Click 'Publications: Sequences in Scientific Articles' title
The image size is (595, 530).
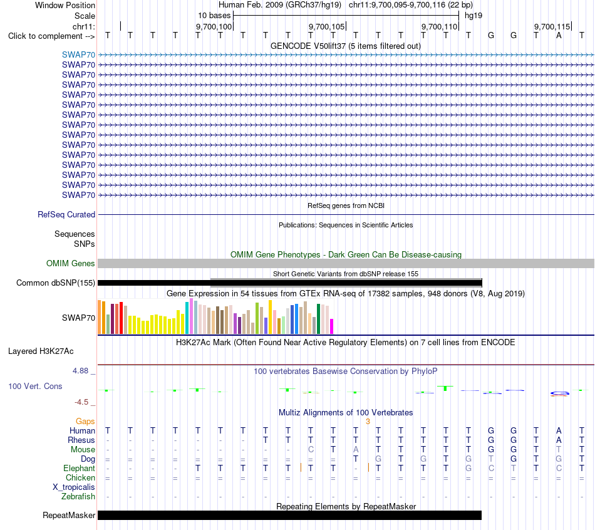(x=346, y=225)
